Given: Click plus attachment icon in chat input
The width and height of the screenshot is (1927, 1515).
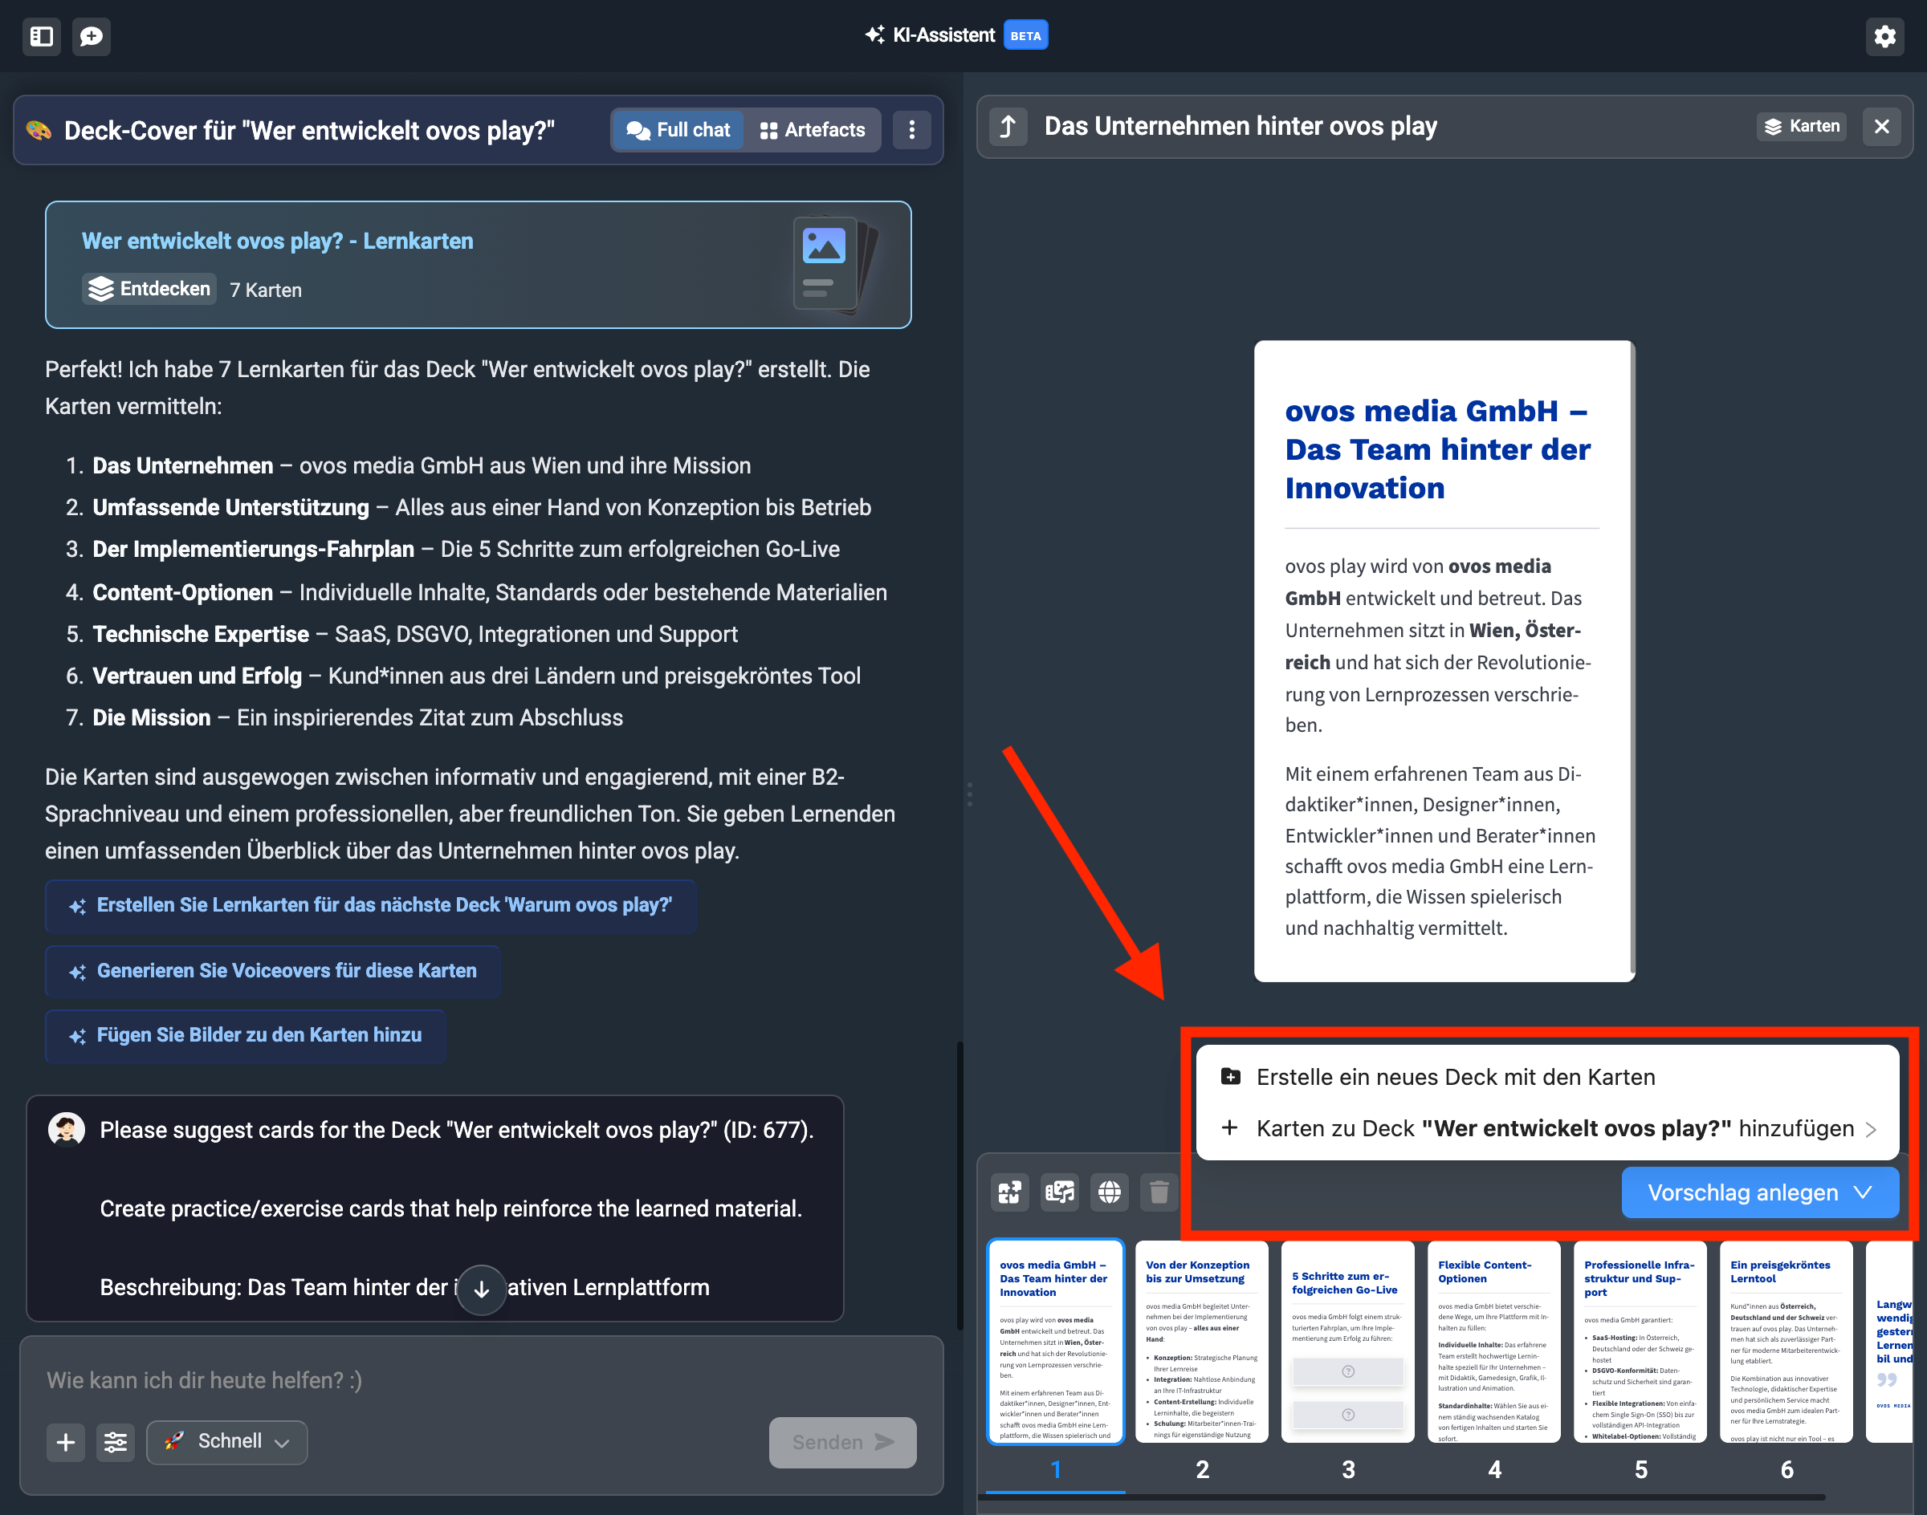Looking at the screenshot, I should coord(66,1442).
